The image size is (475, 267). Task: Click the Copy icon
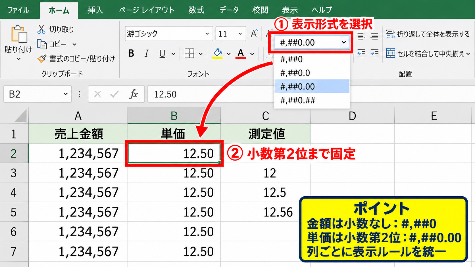pos(42,44)
